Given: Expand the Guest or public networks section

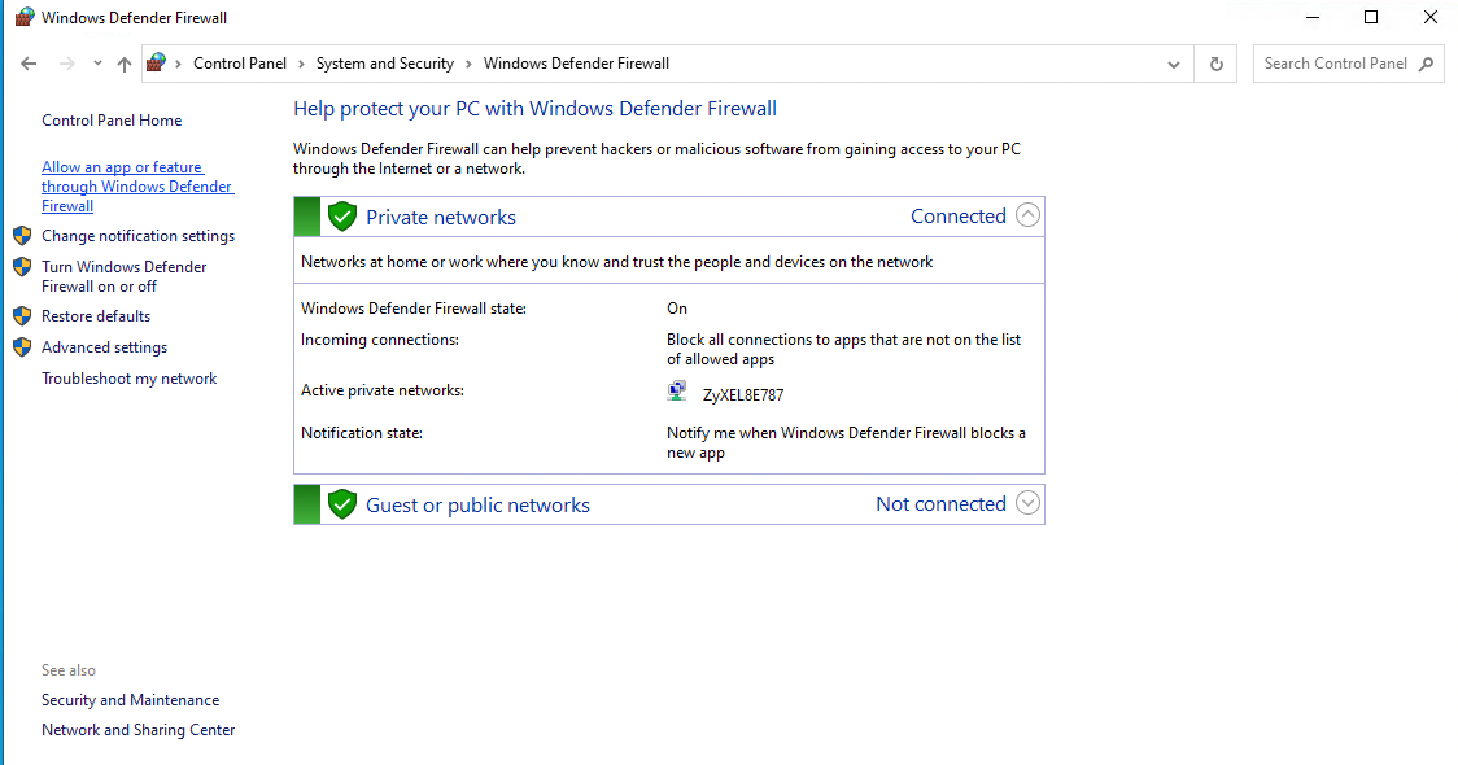Looking at the screenshot, I should [1027, 503].
